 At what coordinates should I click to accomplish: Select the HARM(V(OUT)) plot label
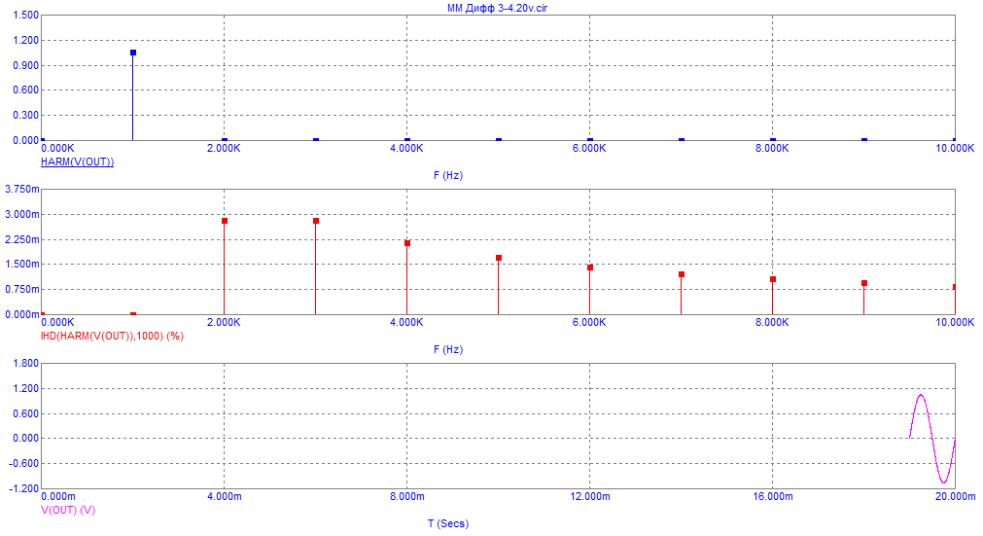click(77, 161)
